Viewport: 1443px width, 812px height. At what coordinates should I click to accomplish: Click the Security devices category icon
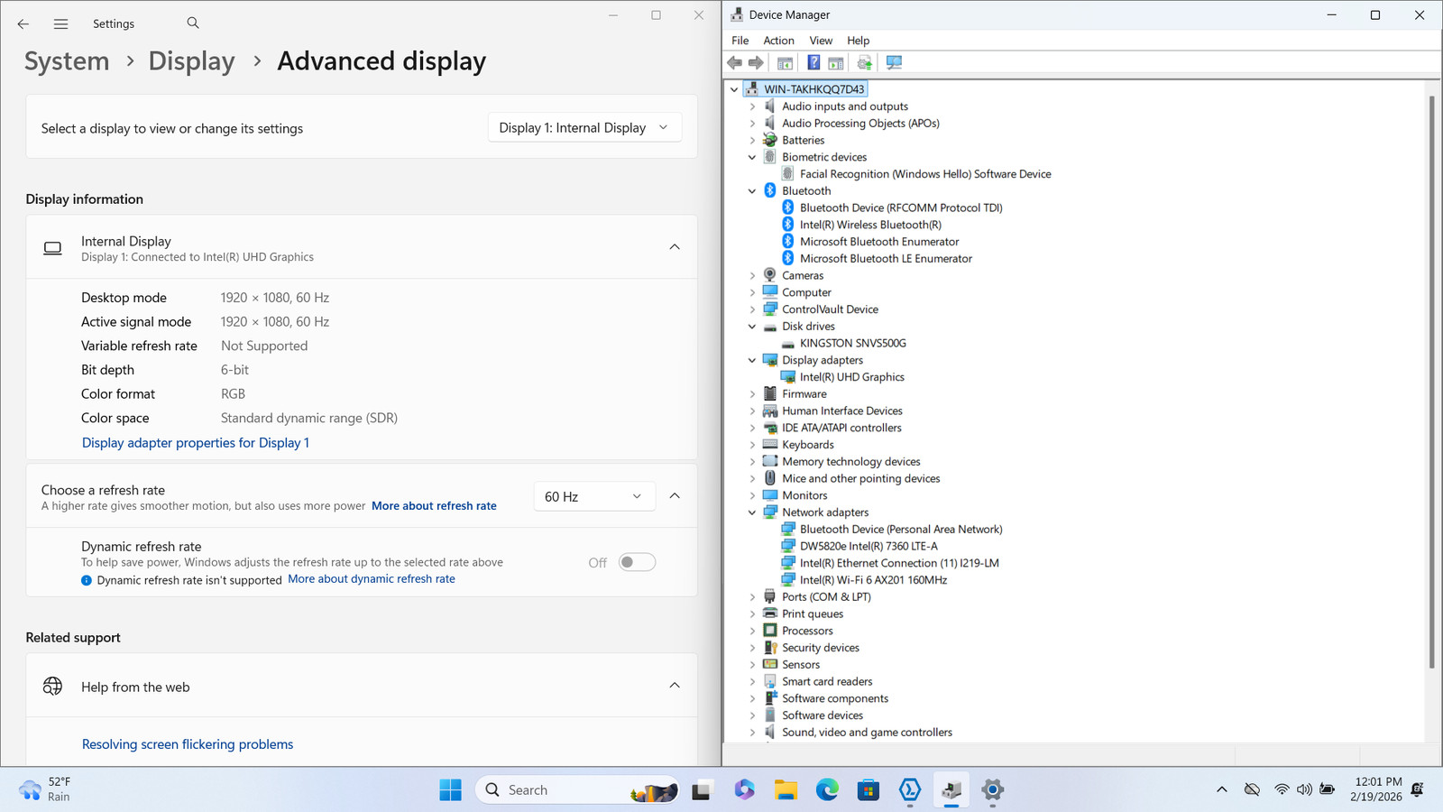tap(770, 648)
